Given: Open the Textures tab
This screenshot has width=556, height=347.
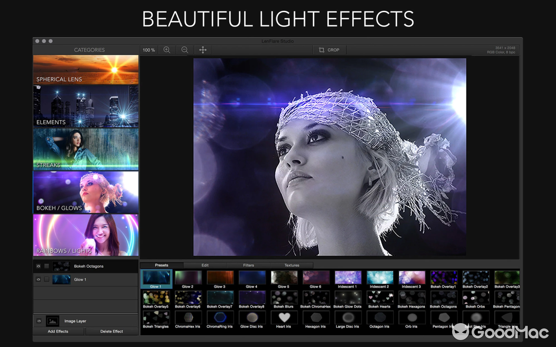Looking at the screenshot, I should [x=291, y=265].
